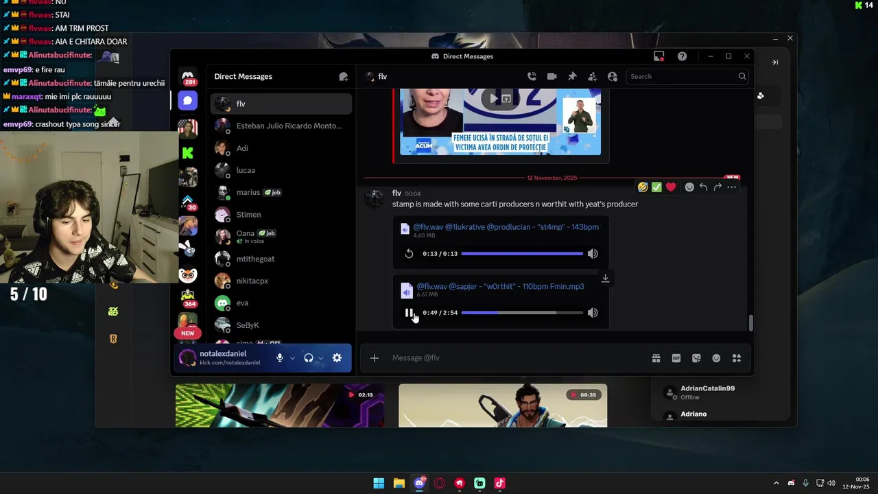Open the Oana direct message

[x=281, y=237]
